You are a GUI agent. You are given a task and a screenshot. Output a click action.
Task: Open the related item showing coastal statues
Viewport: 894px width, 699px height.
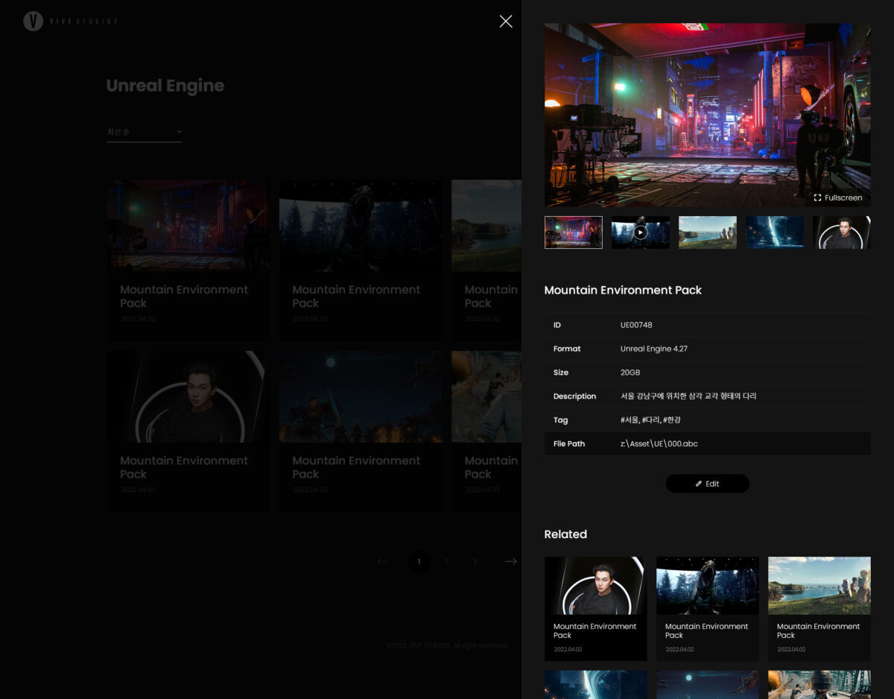click(819, 607)
